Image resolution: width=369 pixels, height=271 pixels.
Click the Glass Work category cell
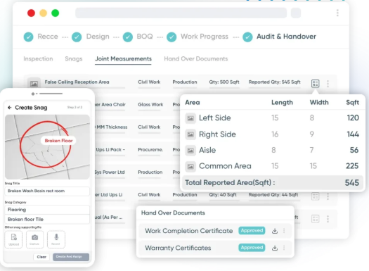150,104
